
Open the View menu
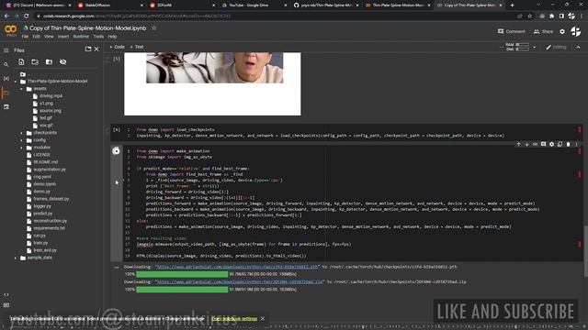[49, 37]
